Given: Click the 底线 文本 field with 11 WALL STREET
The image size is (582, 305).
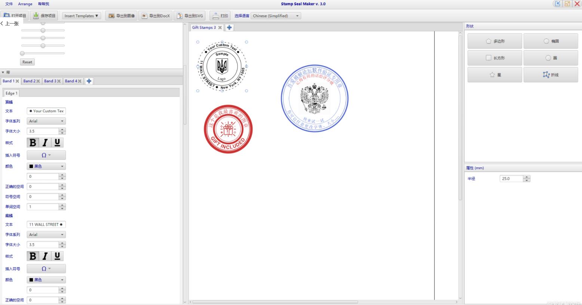Looking at the screenshot, I should [46, 225].
